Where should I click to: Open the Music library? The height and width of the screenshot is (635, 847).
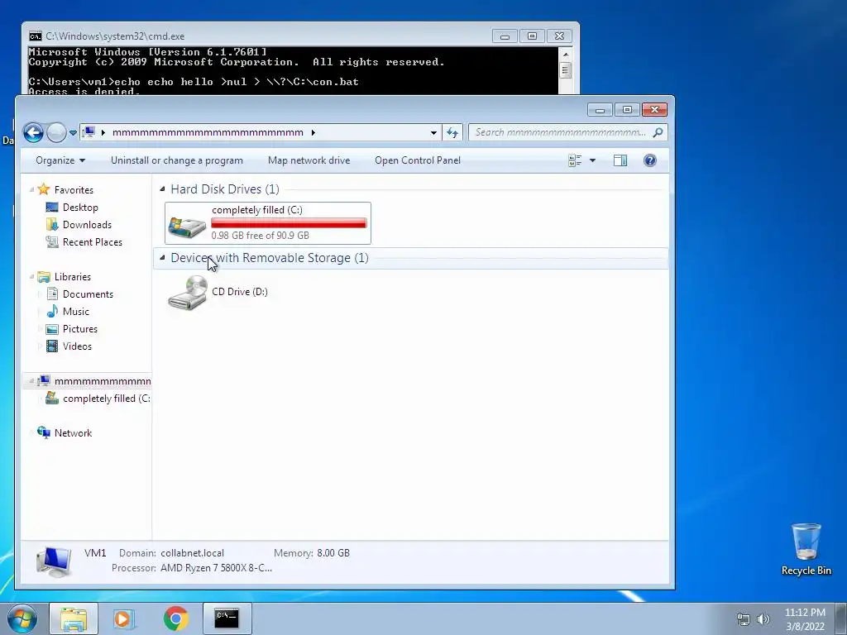point(75,312)
